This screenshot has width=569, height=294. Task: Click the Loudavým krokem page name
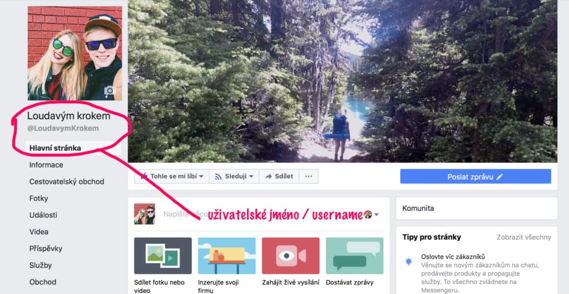(68, 116)
